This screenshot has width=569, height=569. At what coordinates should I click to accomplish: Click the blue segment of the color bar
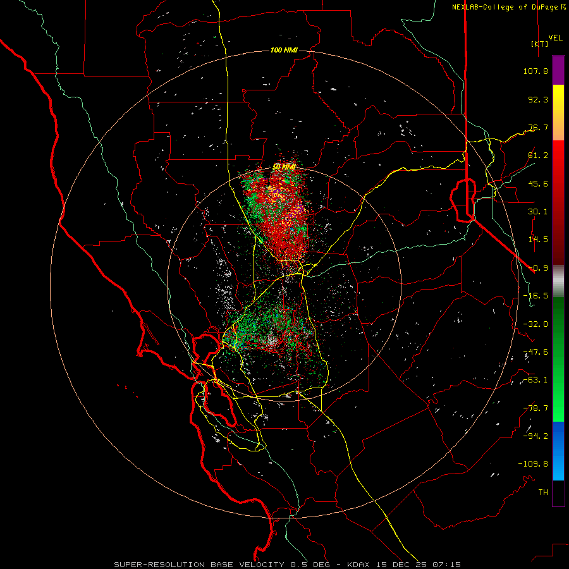pyautogui.click(x=558, y=451)
